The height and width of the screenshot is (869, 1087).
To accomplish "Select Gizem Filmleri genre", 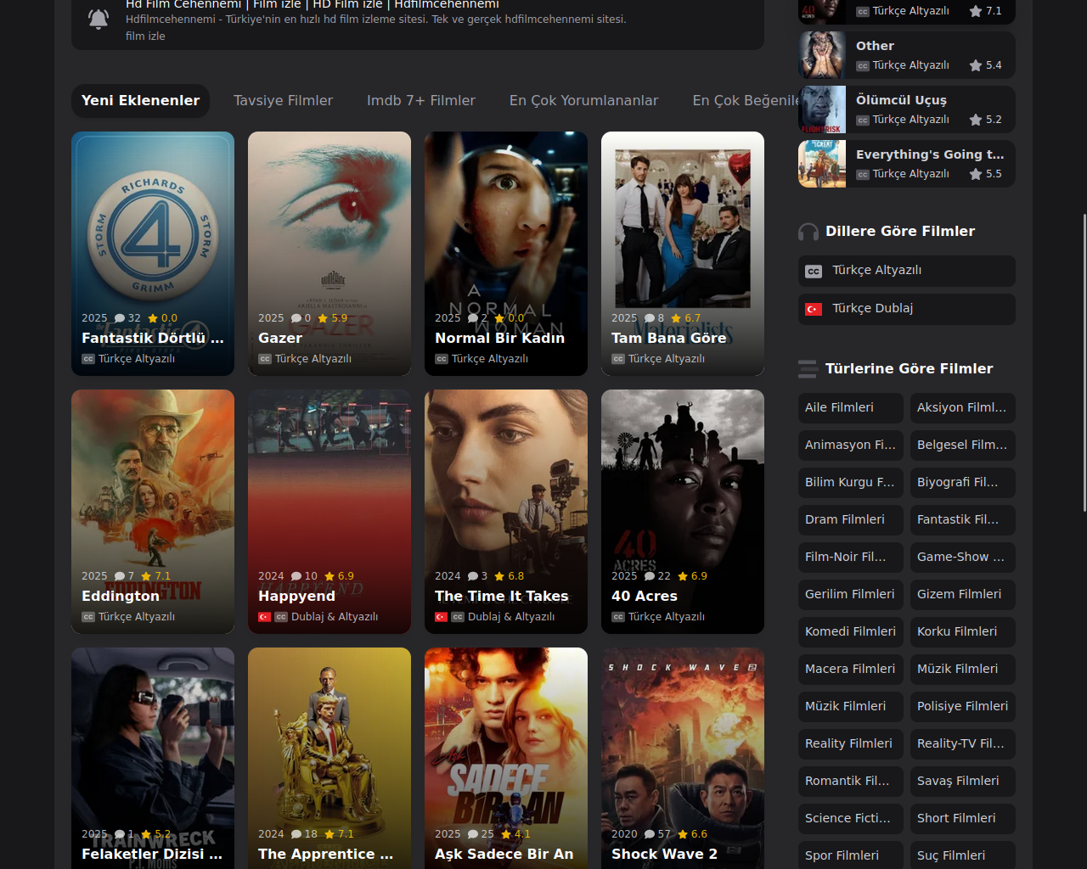I will [x=963, y=595].
